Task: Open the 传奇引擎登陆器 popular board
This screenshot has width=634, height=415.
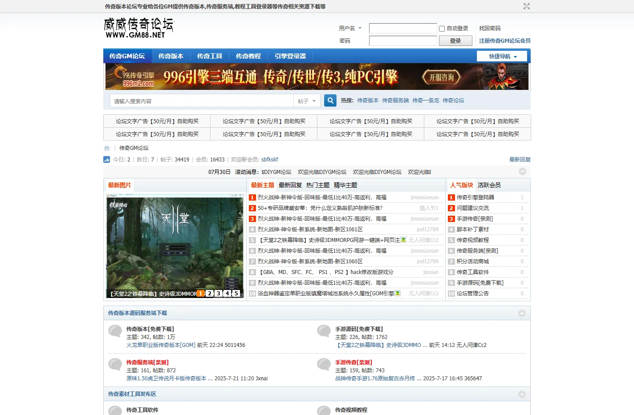Action: (x=475, y=197)
